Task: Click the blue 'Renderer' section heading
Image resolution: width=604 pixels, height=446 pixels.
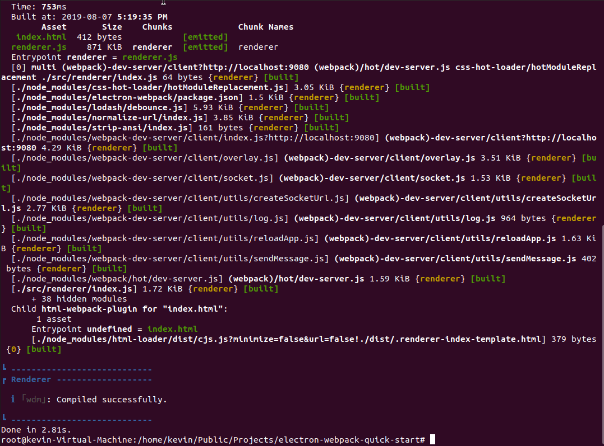Action: click(x=31, y=379)
